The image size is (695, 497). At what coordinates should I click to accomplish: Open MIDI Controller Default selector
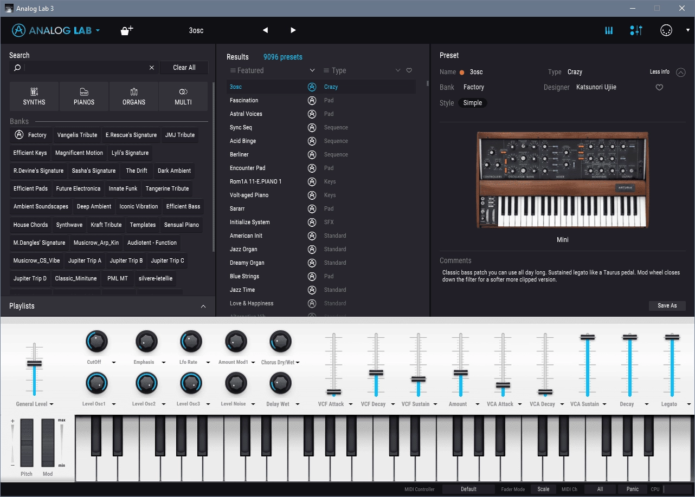pos(468,489)
